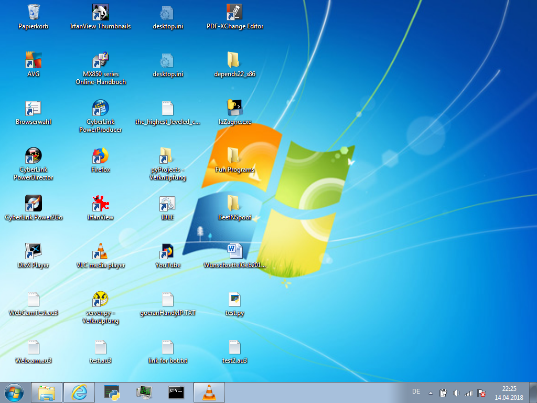
Task: Select the goeranHandyIP.TXT file
Action: [x=167, y=303]
